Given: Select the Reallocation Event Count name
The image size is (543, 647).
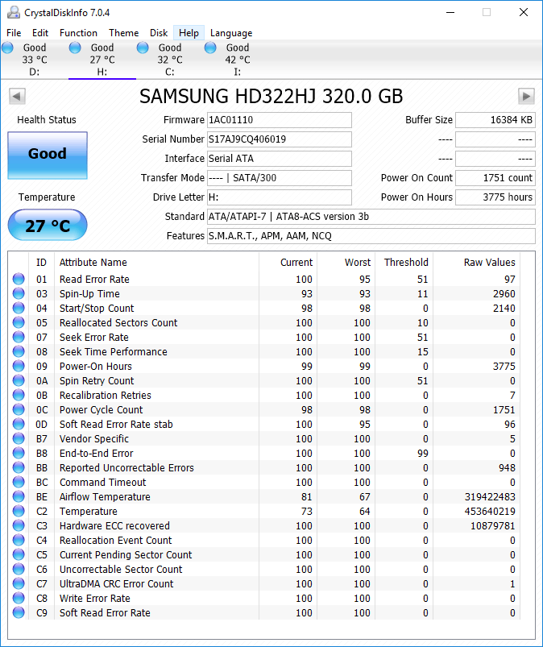Looking at the screenshot, I should tap(115, 540).
